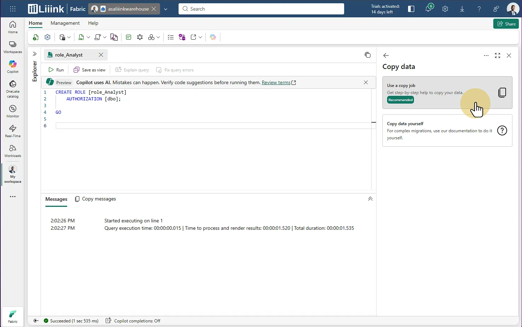Image resolution: width=522 pixels, height=327 pixels.
Task: Open the Help ribbon tab
Action: click(93, 23)
